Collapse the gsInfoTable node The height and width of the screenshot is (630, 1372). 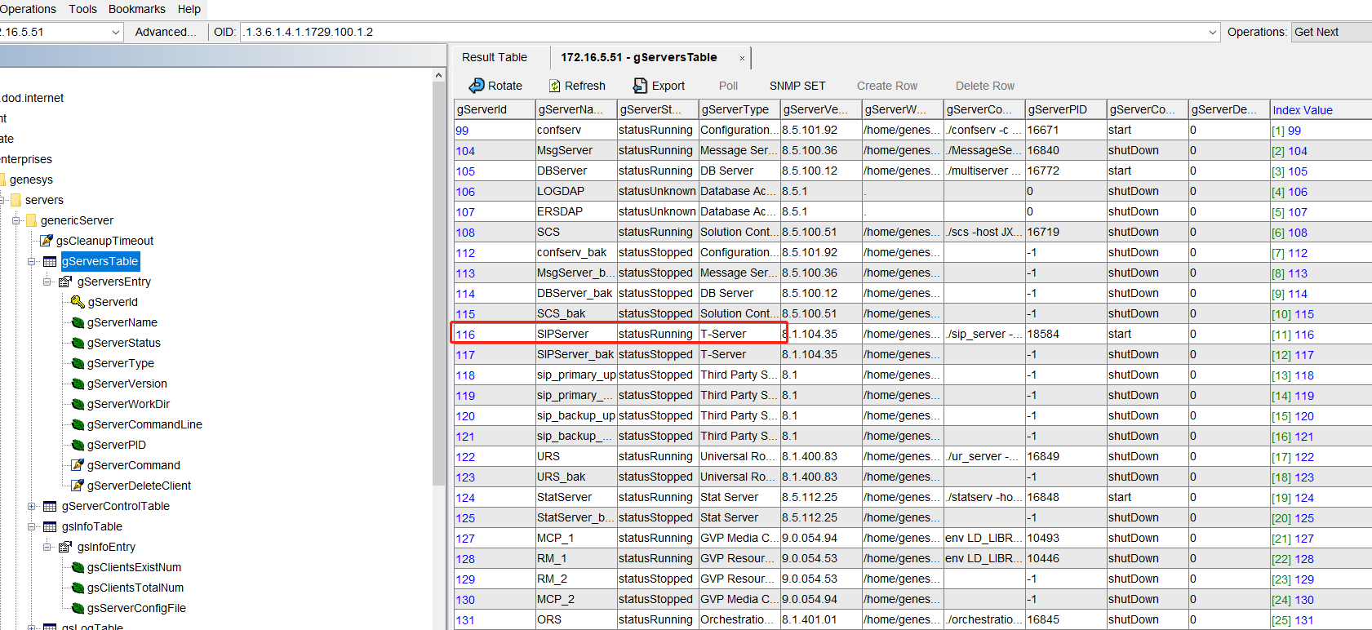[31, 526]
